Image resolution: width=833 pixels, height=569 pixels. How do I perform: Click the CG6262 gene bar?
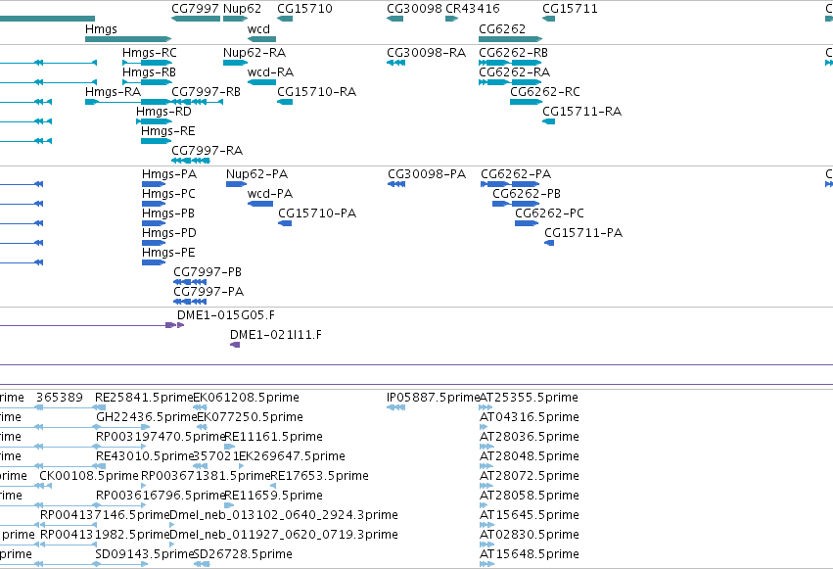[511, 39]
